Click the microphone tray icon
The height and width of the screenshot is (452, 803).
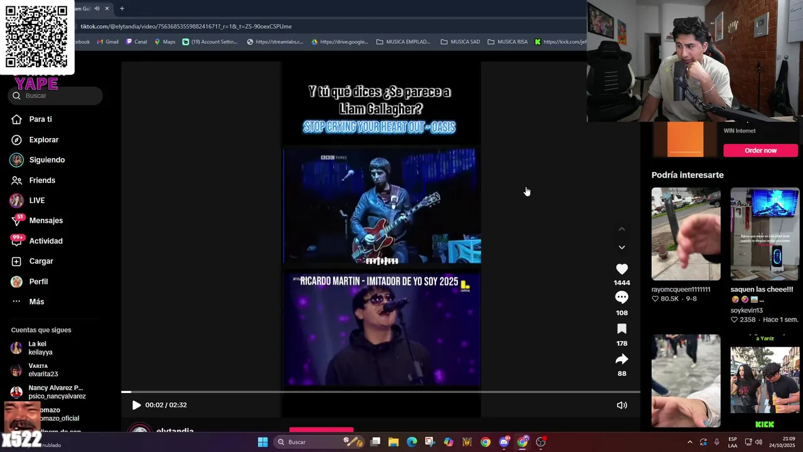(x=716, y=442)
